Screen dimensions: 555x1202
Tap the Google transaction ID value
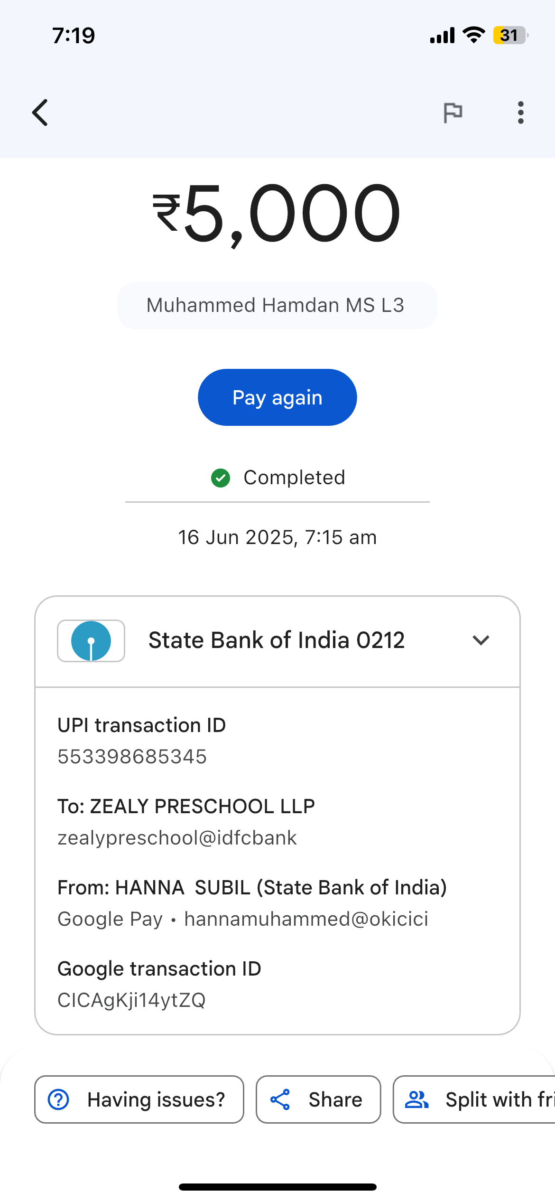point(131,1000)
